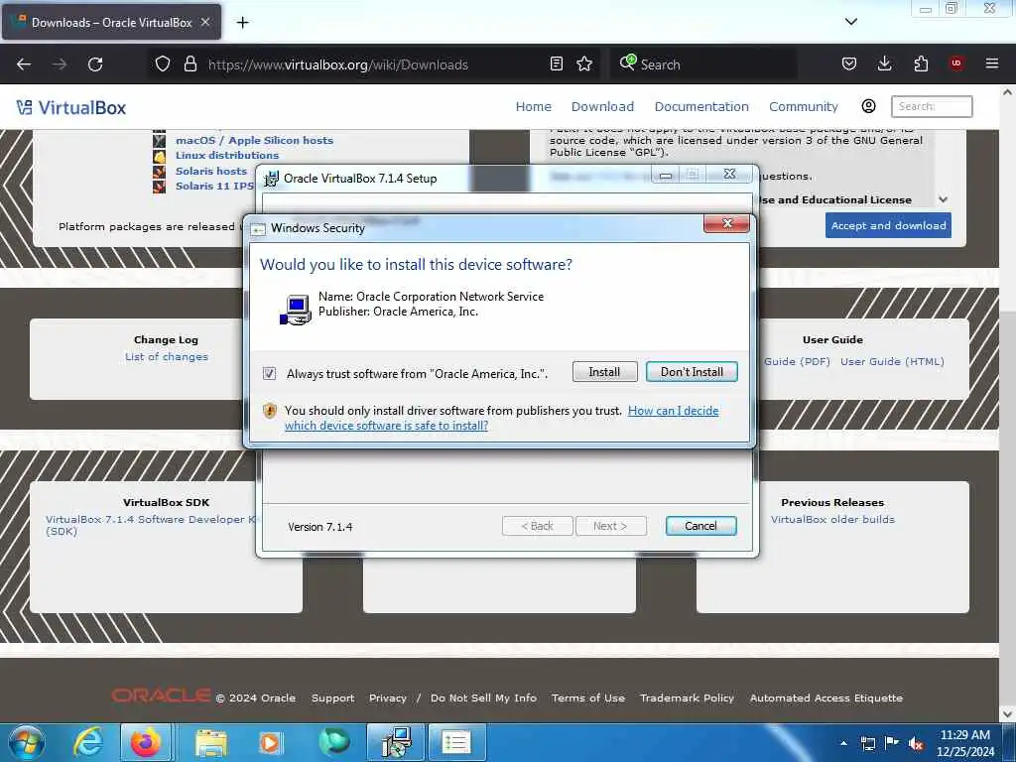Image resolution: width=1016 pixels, height=762 pixels.
Task: Click the uBlock Origin red icon
Action: click(x=956, y=63)
